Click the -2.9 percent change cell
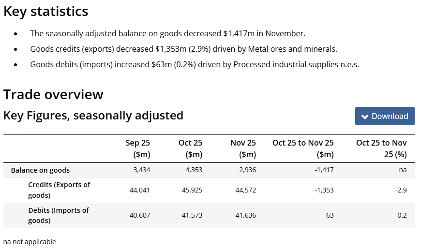Screen dimensions: 421x251 [401, 190]
